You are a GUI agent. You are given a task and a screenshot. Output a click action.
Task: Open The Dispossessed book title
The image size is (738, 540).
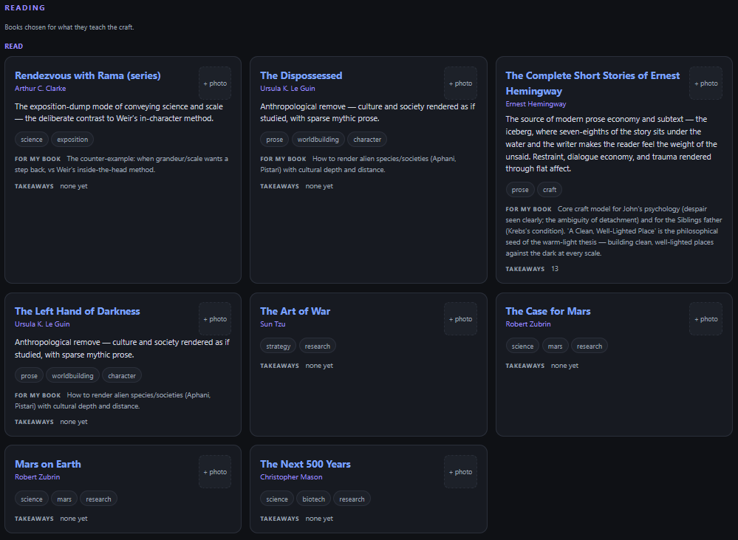click(x=301, y=75)
